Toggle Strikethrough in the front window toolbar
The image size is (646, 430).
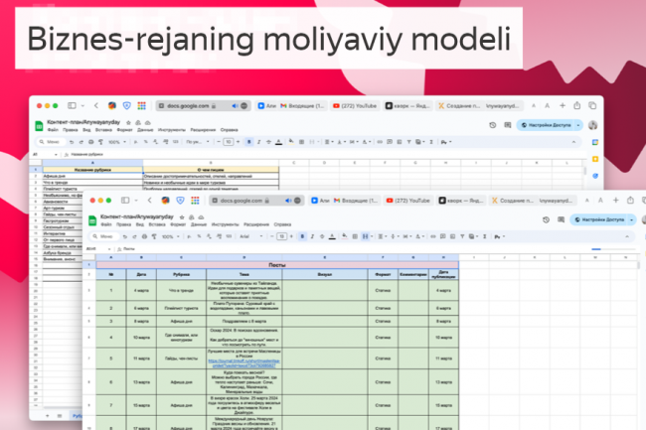click(x=322, y=236)
